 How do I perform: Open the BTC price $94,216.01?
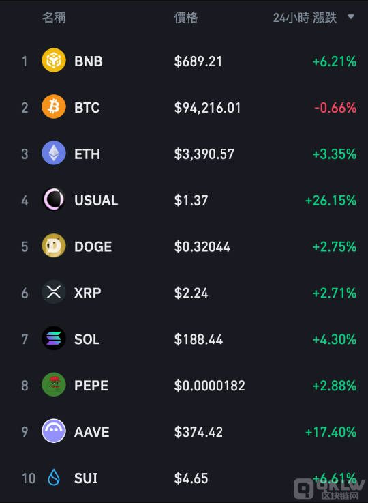coord(207,108)
